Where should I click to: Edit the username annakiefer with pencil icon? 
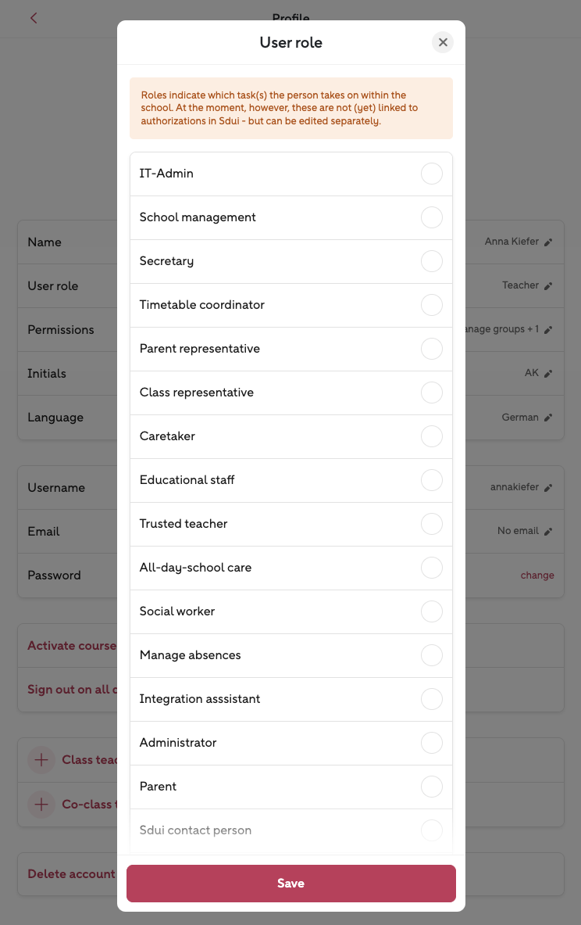click(x=548, y=488)
